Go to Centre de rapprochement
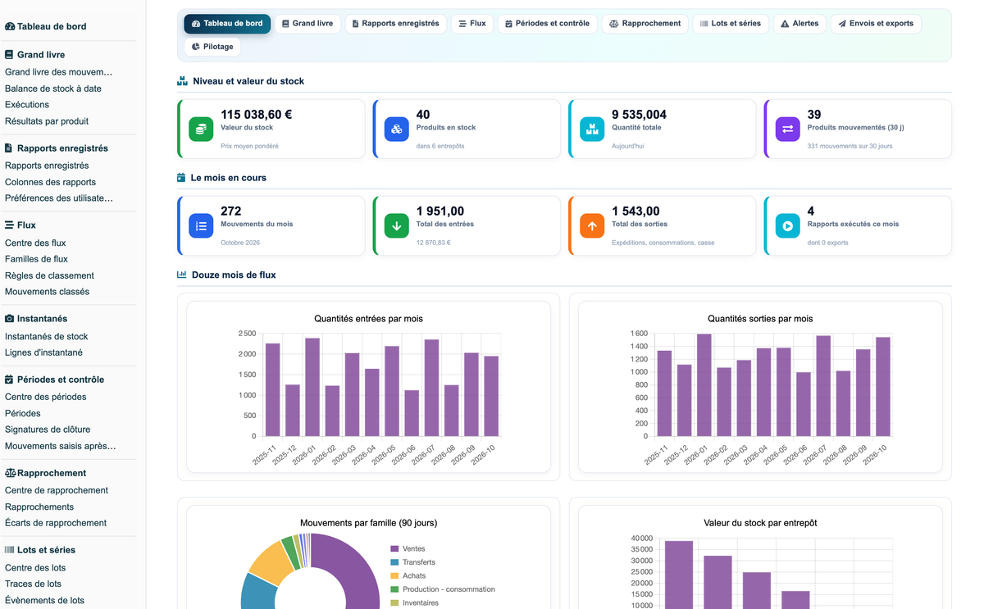This screenshot has height=609, width=984. pyautogui.click(x=57, y=490)
